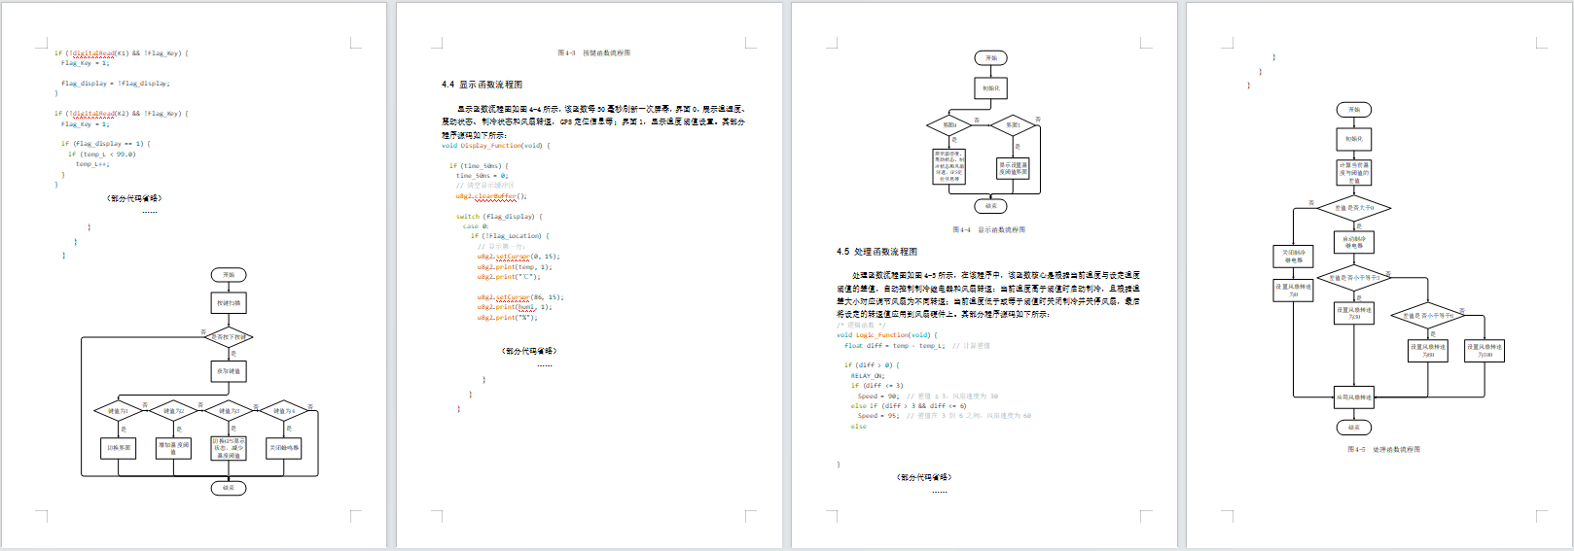
Task: Click the code line "if (diff > 0) {"
Action: click(x=872, y=365)
